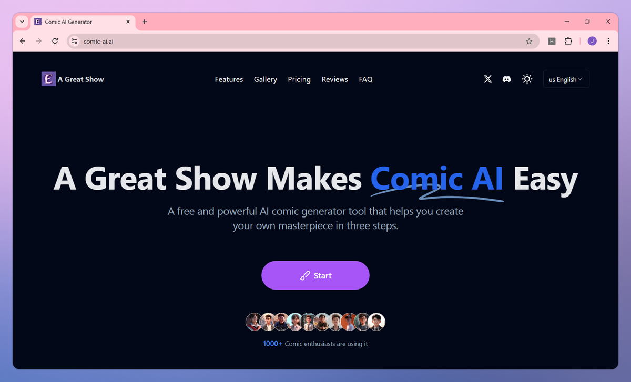
Task: Jump to the Reviews section
Action: 335,79
